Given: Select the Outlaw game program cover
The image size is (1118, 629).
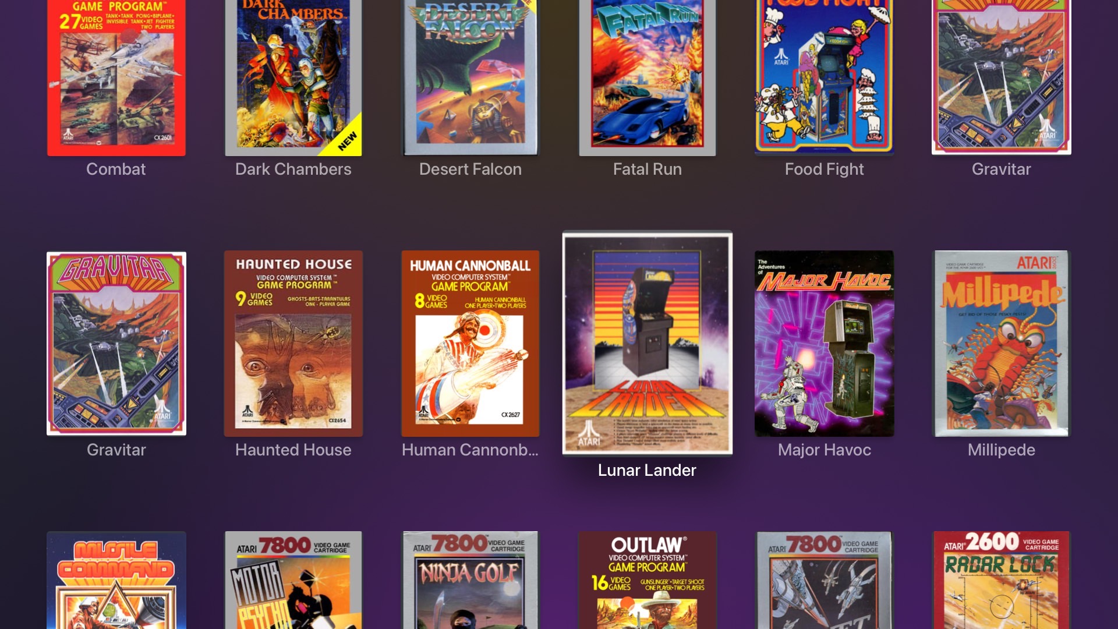Looking at the screenshot, I should click(x=648, y=580).
